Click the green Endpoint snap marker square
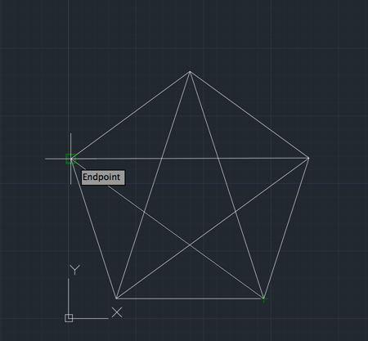 pyautogui.click(x=71, y=159)
